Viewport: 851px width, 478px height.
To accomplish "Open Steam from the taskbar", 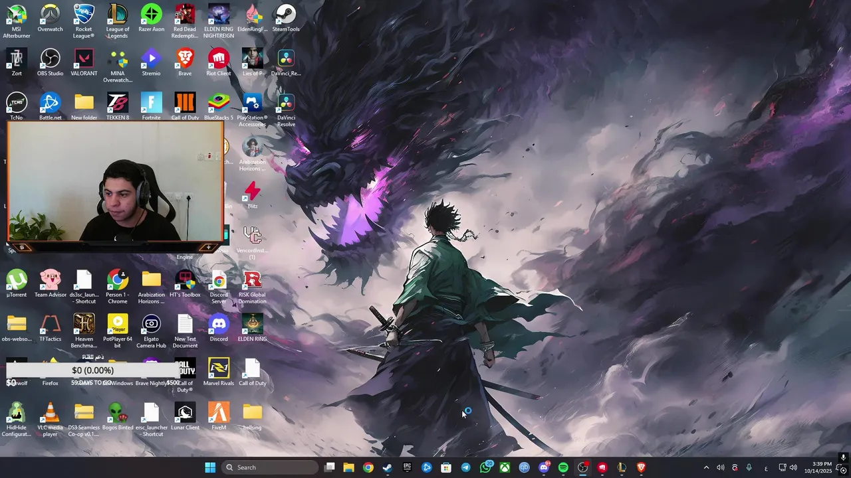I will [387, 467].
